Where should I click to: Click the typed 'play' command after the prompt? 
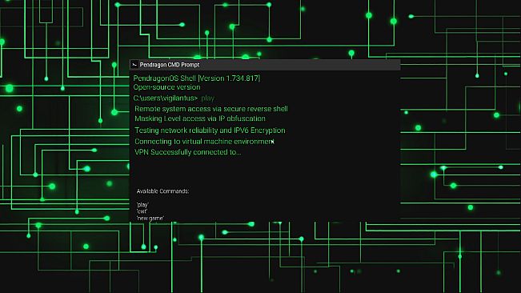(207, 98)
